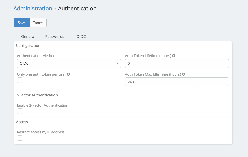Open the OIDC tab
Viewport: 248px width, 157px height.
(81, 37)
